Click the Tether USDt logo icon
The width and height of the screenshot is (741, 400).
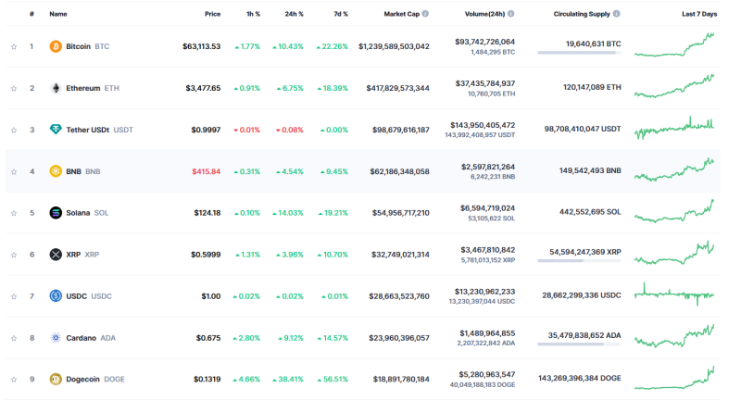click(56, 130)
